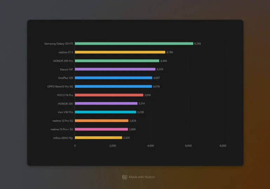270x189 pixels.
Task: Select the 'realme 13 Pro 5G' label
Action: pyautogui.click(x=63, y=121)
